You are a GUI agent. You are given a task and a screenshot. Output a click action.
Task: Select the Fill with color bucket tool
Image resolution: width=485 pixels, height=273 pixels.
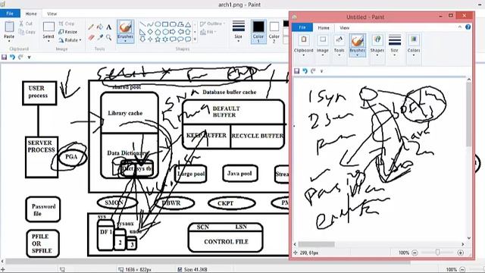tap(100, 27)
